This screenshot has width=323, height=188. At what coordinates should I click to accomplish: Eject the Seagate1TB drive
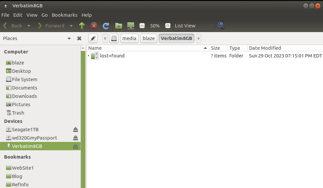click(75, 129)
